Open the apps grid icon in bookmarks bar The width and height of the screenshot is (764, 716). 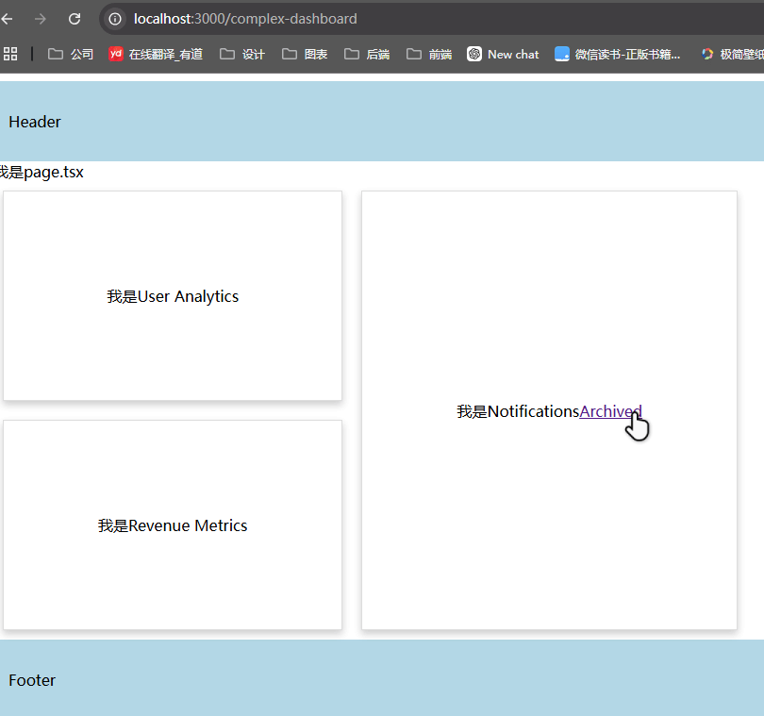coord(10,54)
